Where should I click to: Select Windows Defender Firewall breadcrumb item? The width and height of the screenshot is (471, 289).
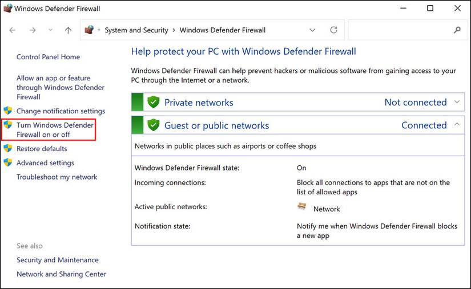pos(223,30)
